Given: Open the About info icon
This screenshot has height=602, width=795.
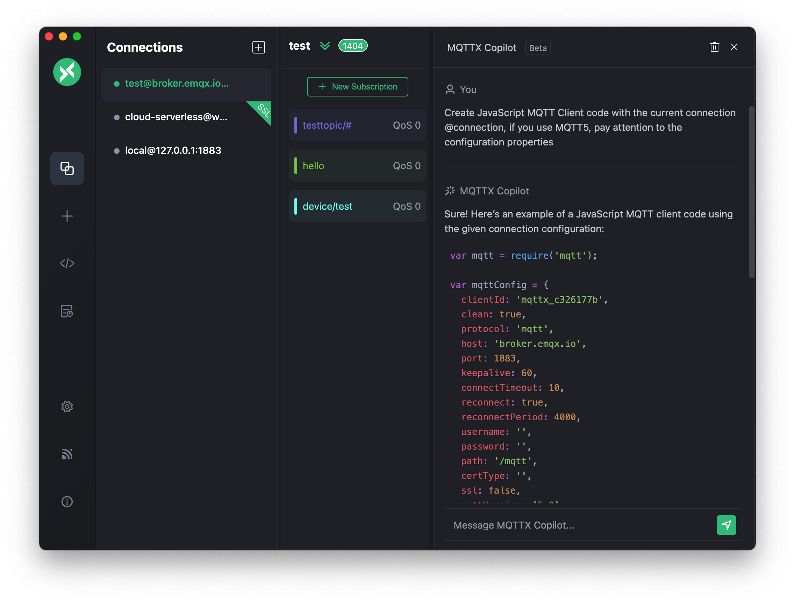Looking at the screenshot, I should coord(67,502).
